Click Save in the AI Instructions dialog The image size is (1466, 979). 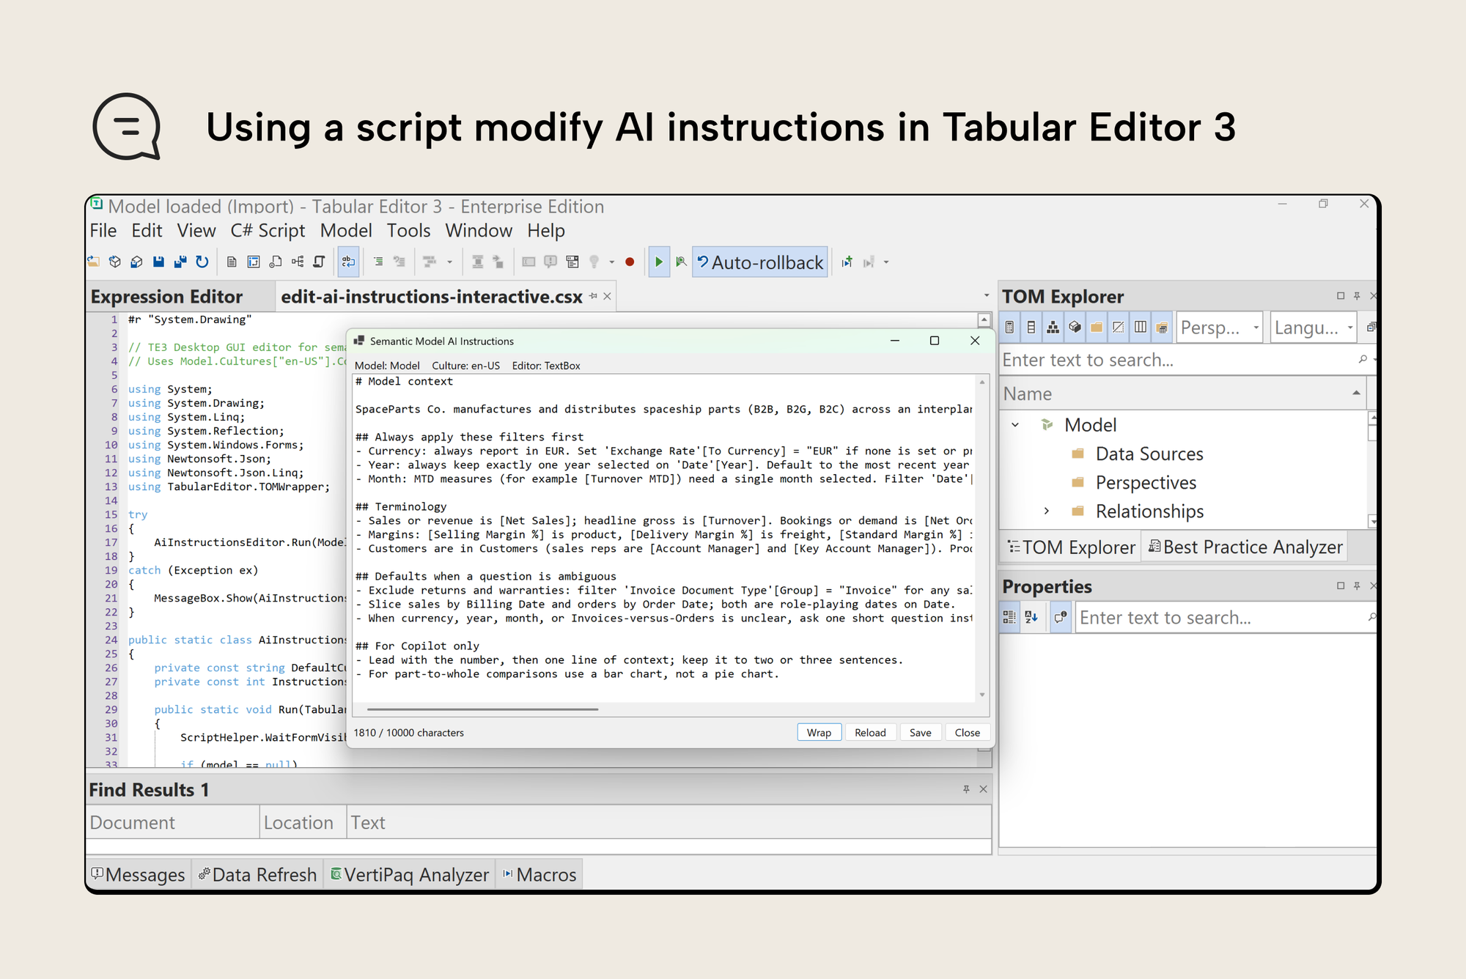(920, 732)
